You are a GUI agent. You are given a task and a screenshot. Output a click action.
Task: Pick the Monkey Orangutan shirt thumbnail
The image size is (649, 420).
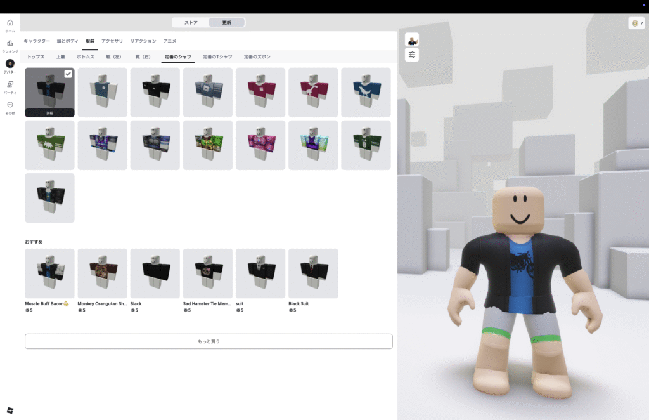102,273
